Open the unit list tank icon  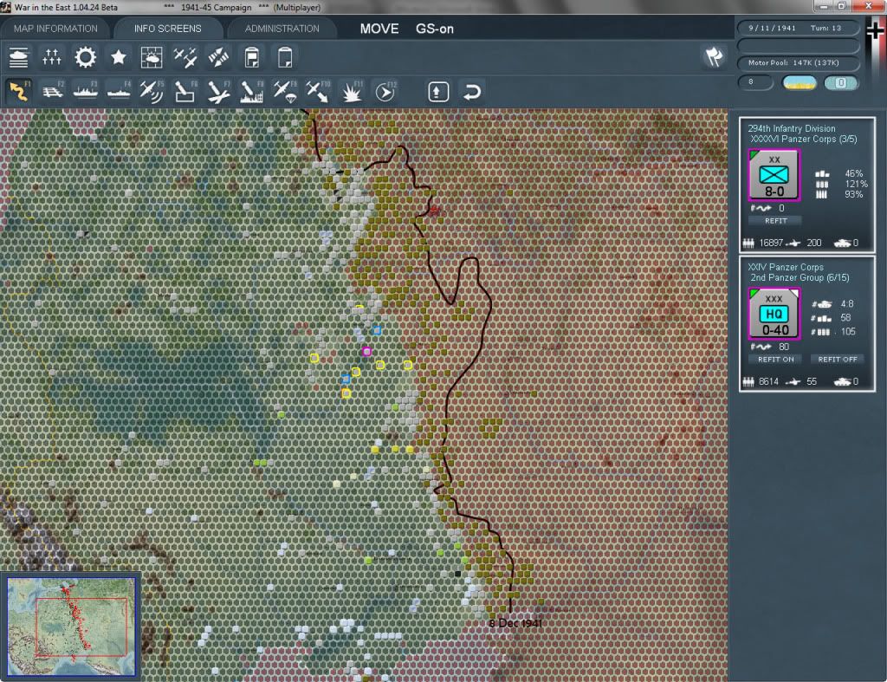[x=19, y=57]
